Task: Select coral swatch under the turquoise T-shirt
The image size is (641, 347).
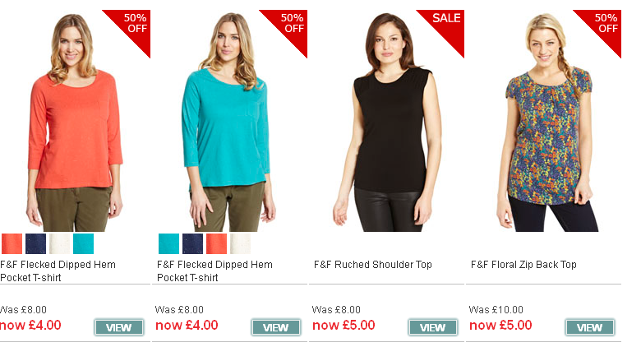Action: click(217, 244)
